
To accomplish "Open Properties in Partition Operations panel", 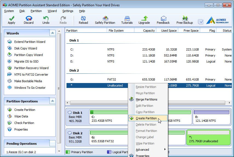I will point(18,129).
